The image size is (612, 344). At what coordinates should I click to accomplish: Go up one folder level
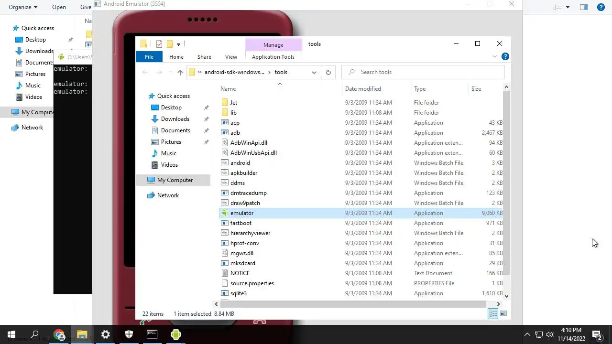pos(180,72)
